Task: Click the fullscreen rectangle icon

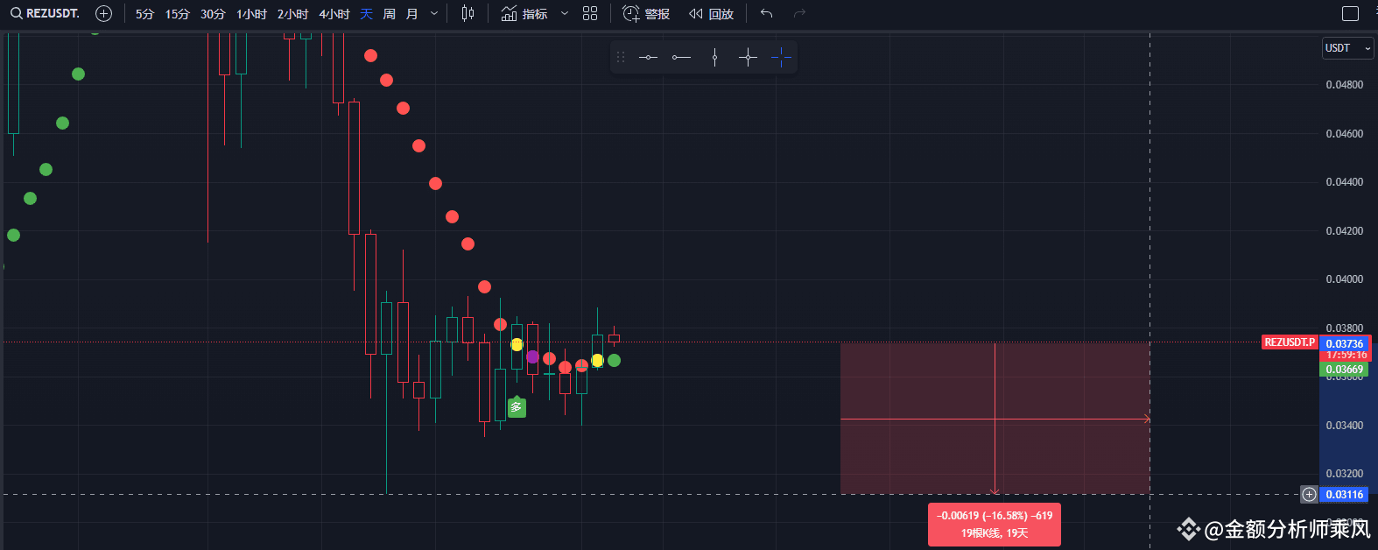Action: pyautogui.click(x=1350, y=13)
